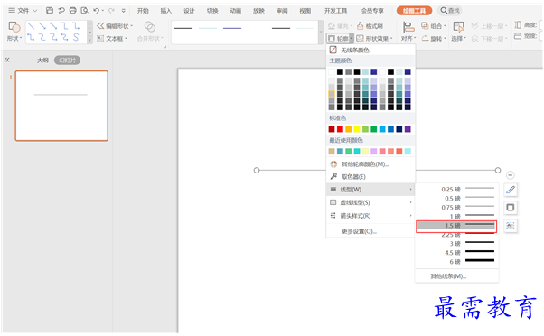The height and width of the screenshot is (336, 544).
Task: Select slide 1 thumbnail
Action: pos(61,106)
